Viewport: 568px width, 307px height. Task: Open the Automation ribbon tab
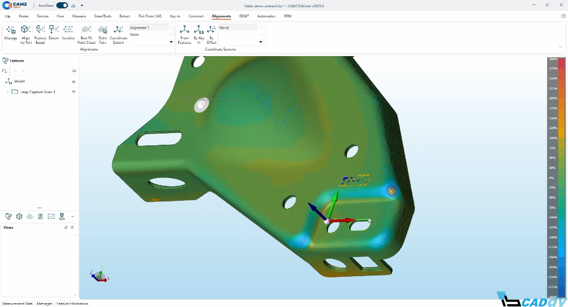(x=266, y=16)
